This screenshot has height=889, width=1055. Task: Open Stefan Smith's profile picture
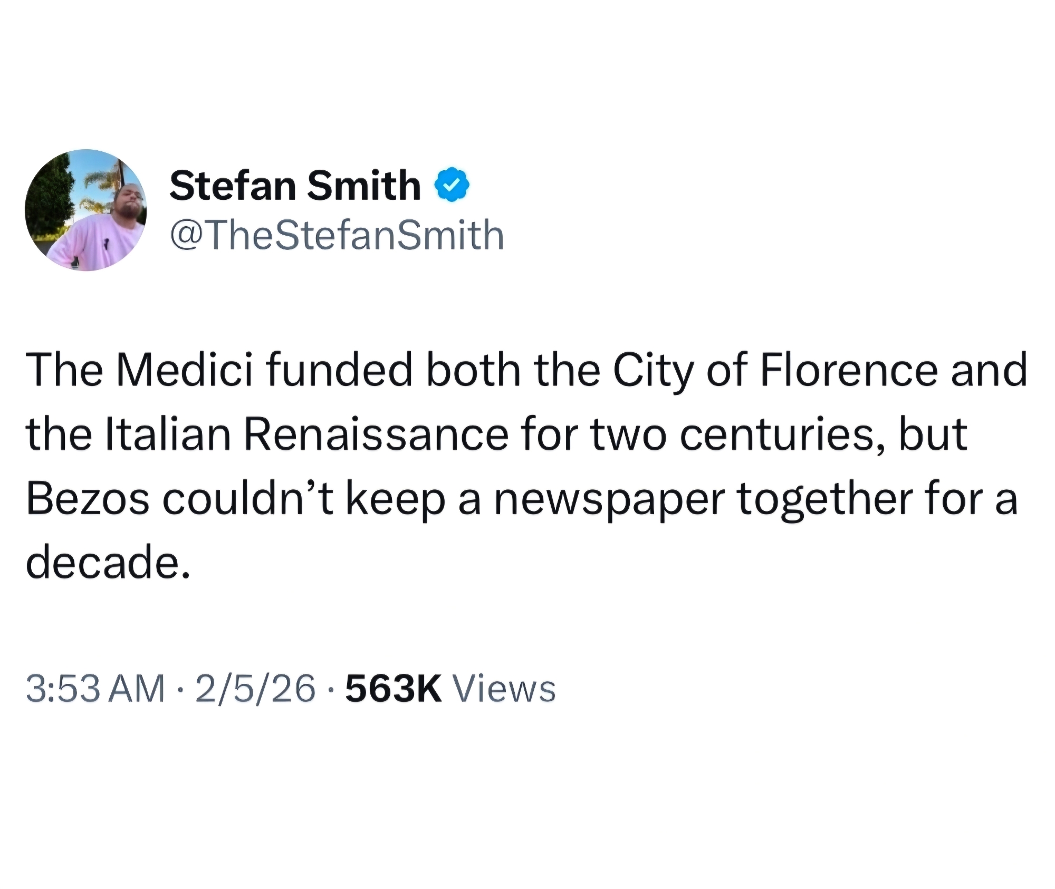point(86,210)
